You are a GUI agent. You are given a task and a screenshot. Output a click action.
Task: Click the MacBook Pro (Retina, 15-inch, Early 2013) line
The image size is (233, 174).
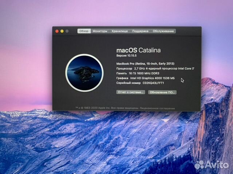click(145, 64)
